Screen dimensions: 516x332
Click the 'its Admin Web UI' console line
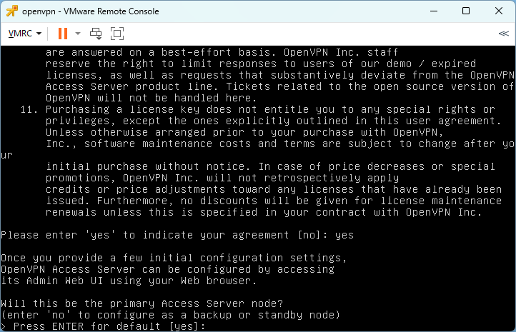click(x=129, y=281)
